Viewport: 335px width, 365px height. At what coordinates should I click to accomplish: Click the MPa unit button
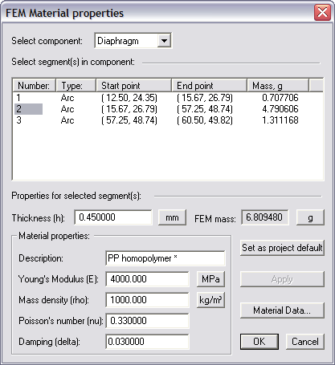click(x=210, y=279)
